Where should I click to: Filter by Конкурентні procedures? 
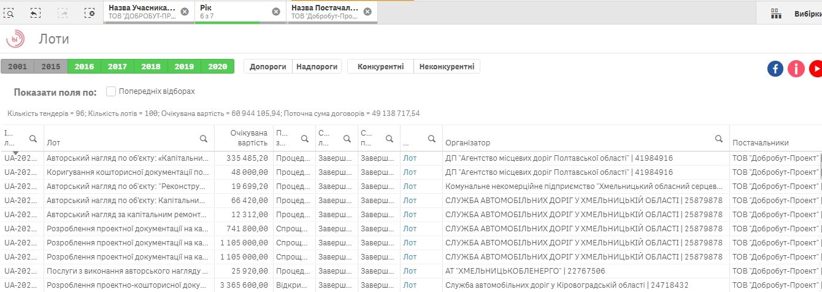tap(381, 66)
